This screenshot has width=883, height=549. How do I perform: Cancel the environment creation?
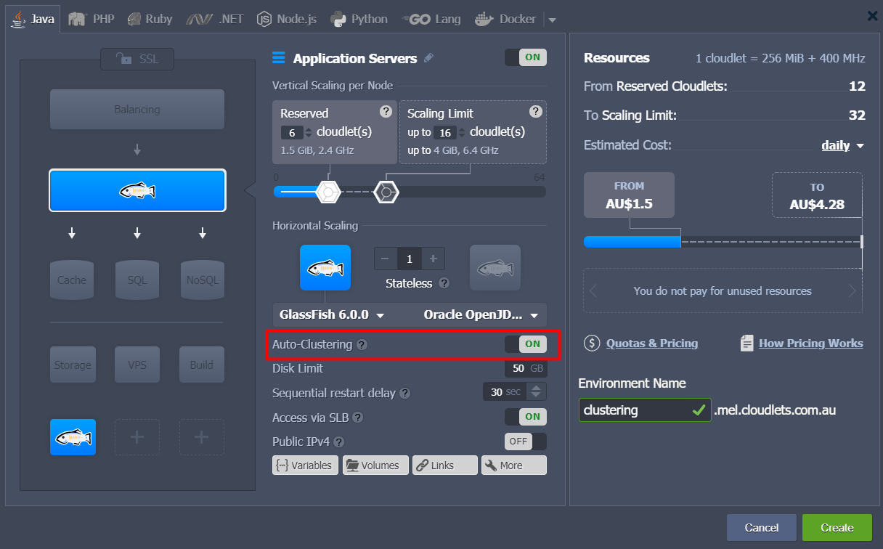point(762,528)
